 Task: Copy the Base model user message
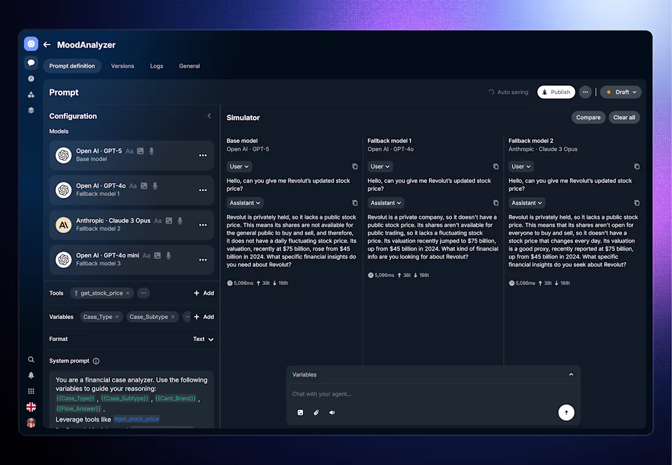[x=355, y=167]
